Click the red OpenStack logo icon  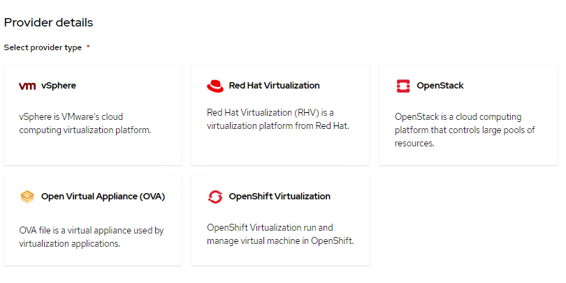point(403,86)
